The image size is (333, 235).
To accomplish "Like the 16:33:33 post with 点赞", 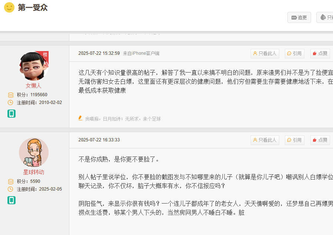I will click(320, 140).
